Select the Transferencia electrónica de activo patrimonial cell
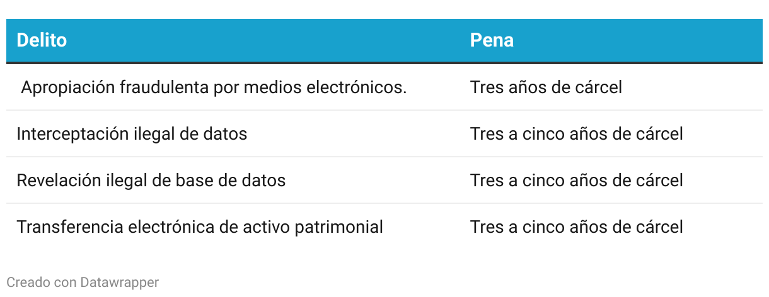Image resolution: width=769 pixels, height=297 pixels. (199, 227)
